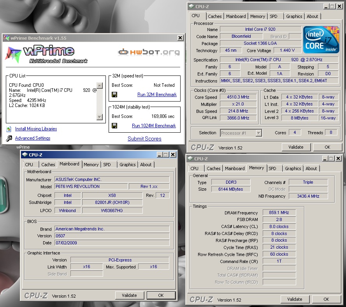Screen dimensions: 346x307
Task: Click the Core Speed 4510.3 MHz field
Action: 238,97
